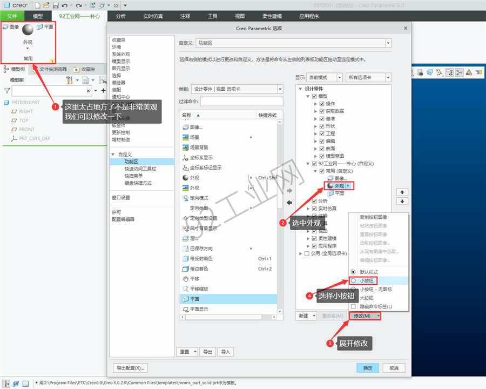The width and height of the screenshot is (486, 389).
Task: Open the 新建 dropdown button
Action: pos(306,316)
